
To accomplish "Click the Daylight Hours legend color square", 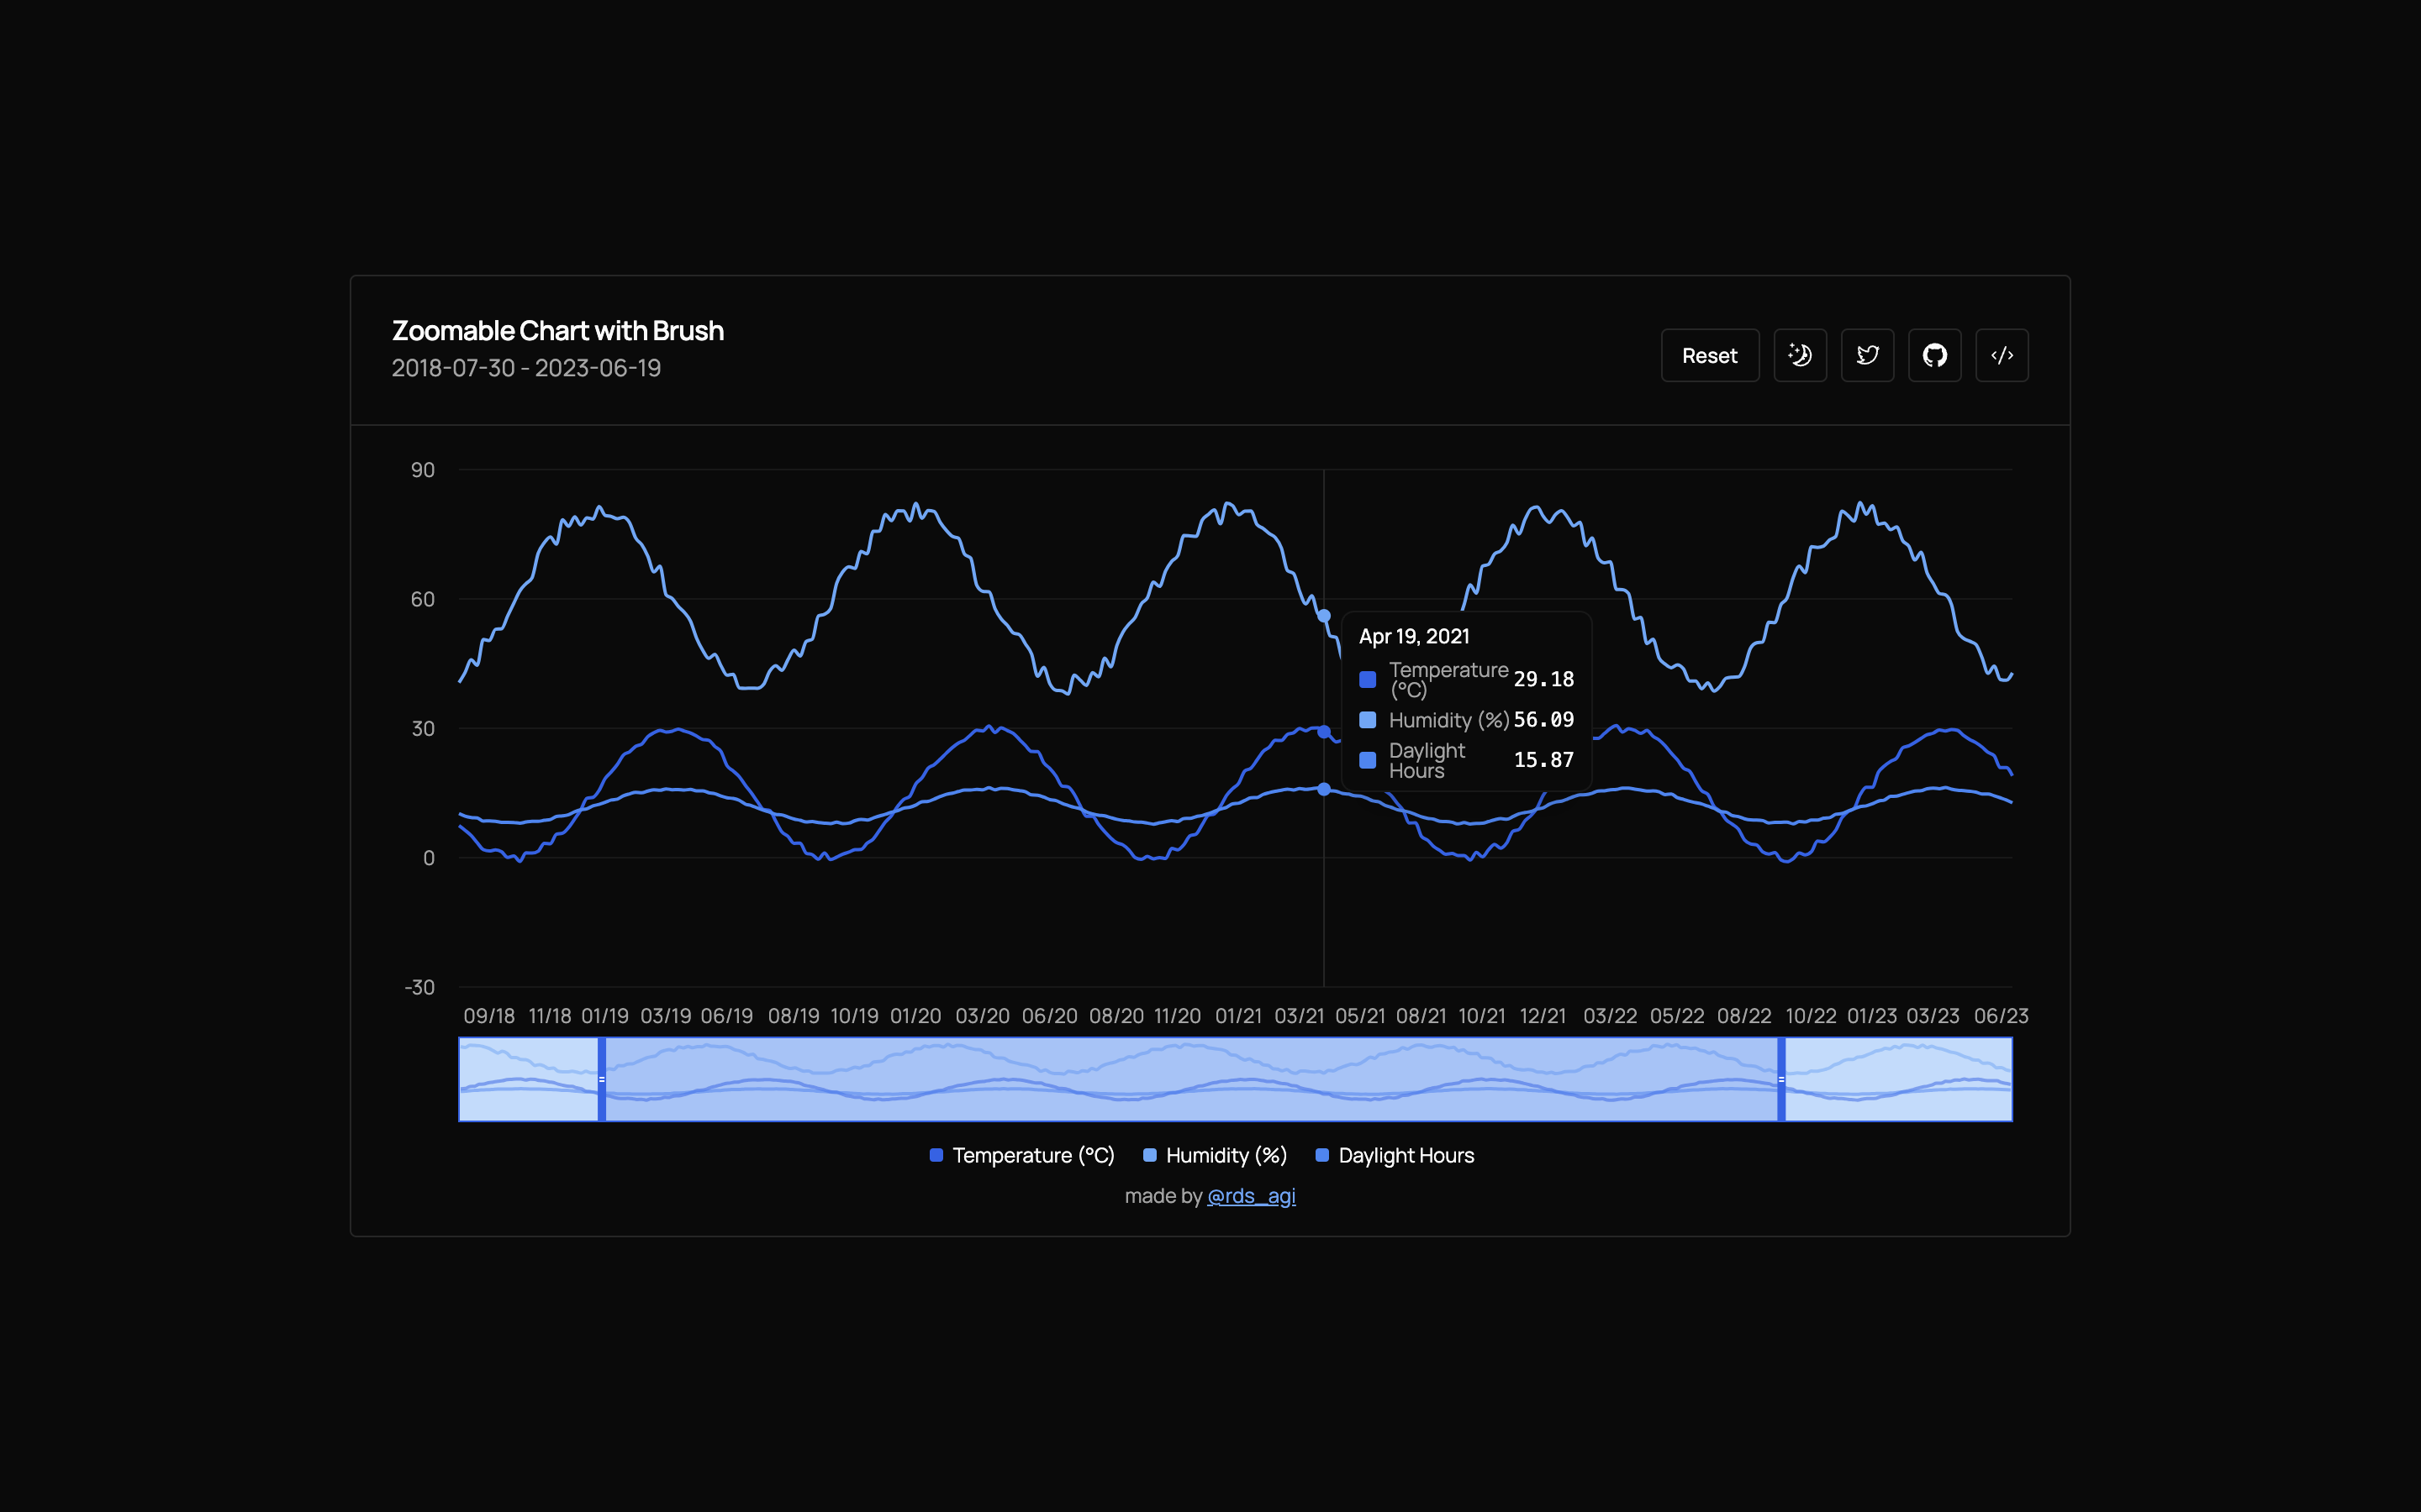I will (1321, 1155).
